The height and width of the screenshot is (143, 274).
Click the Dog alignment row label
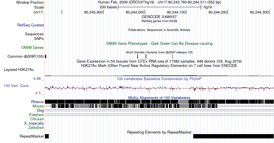[x=41, y=111]
